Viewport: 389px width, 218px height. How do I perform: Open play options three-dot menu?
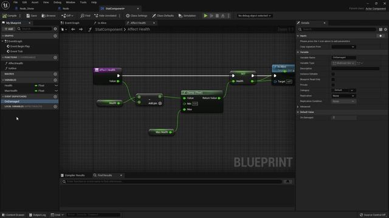tap(229, 16)
